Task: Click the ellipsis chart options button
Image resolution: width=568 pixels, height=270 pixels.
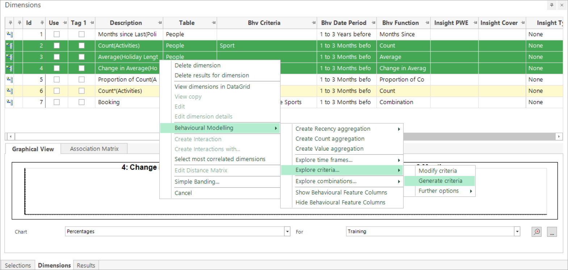Action: coord(552,232)
